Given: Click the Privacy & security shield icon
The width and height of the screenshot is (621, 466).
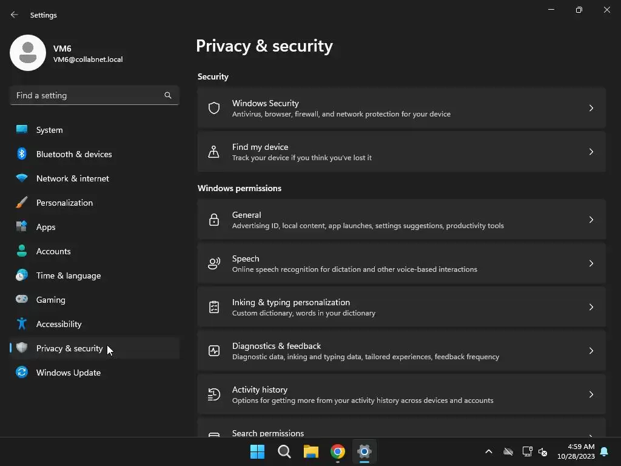Looking at the screenshot, I should tap(22, 348).
